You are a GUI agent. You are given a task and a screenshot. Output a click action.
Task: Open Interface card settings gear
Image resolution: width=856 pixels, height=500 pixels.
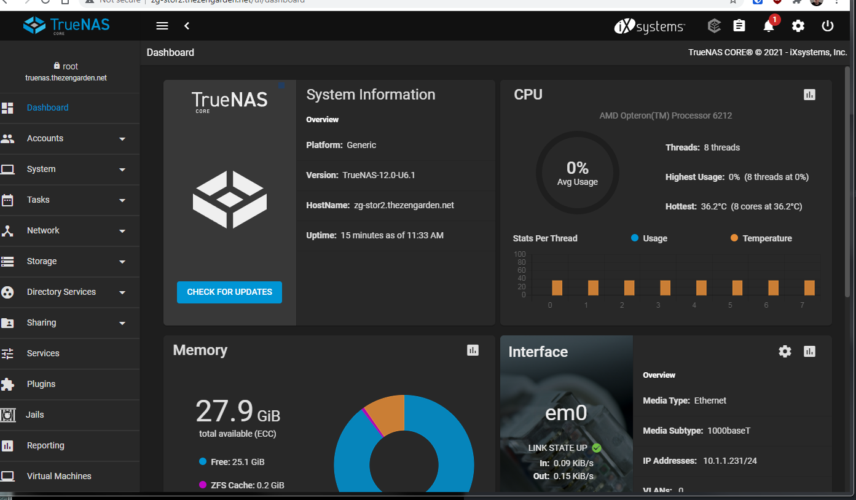pyautogui.click(x=785, y=351)
